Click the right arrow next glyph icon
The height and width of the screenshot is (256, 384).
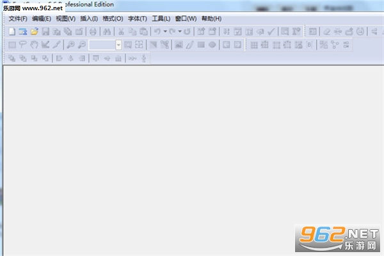tap(237, 45)
